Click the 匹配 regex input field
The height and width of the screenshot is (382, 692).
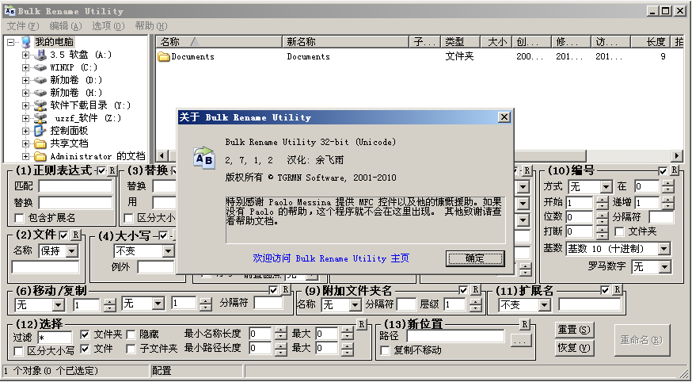pyautogui.click(x=75, y=186)
